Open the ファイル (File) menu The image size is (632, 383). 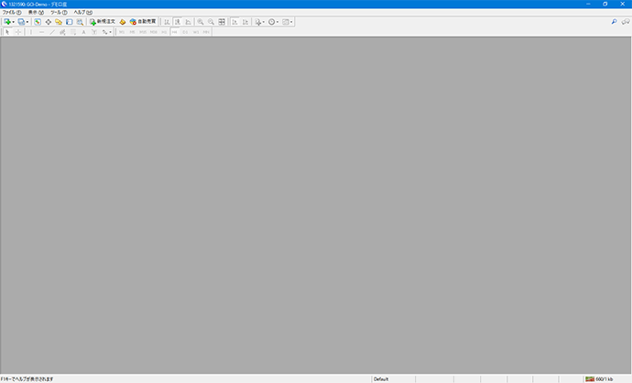pyautogui.click(x=11, y=12)
